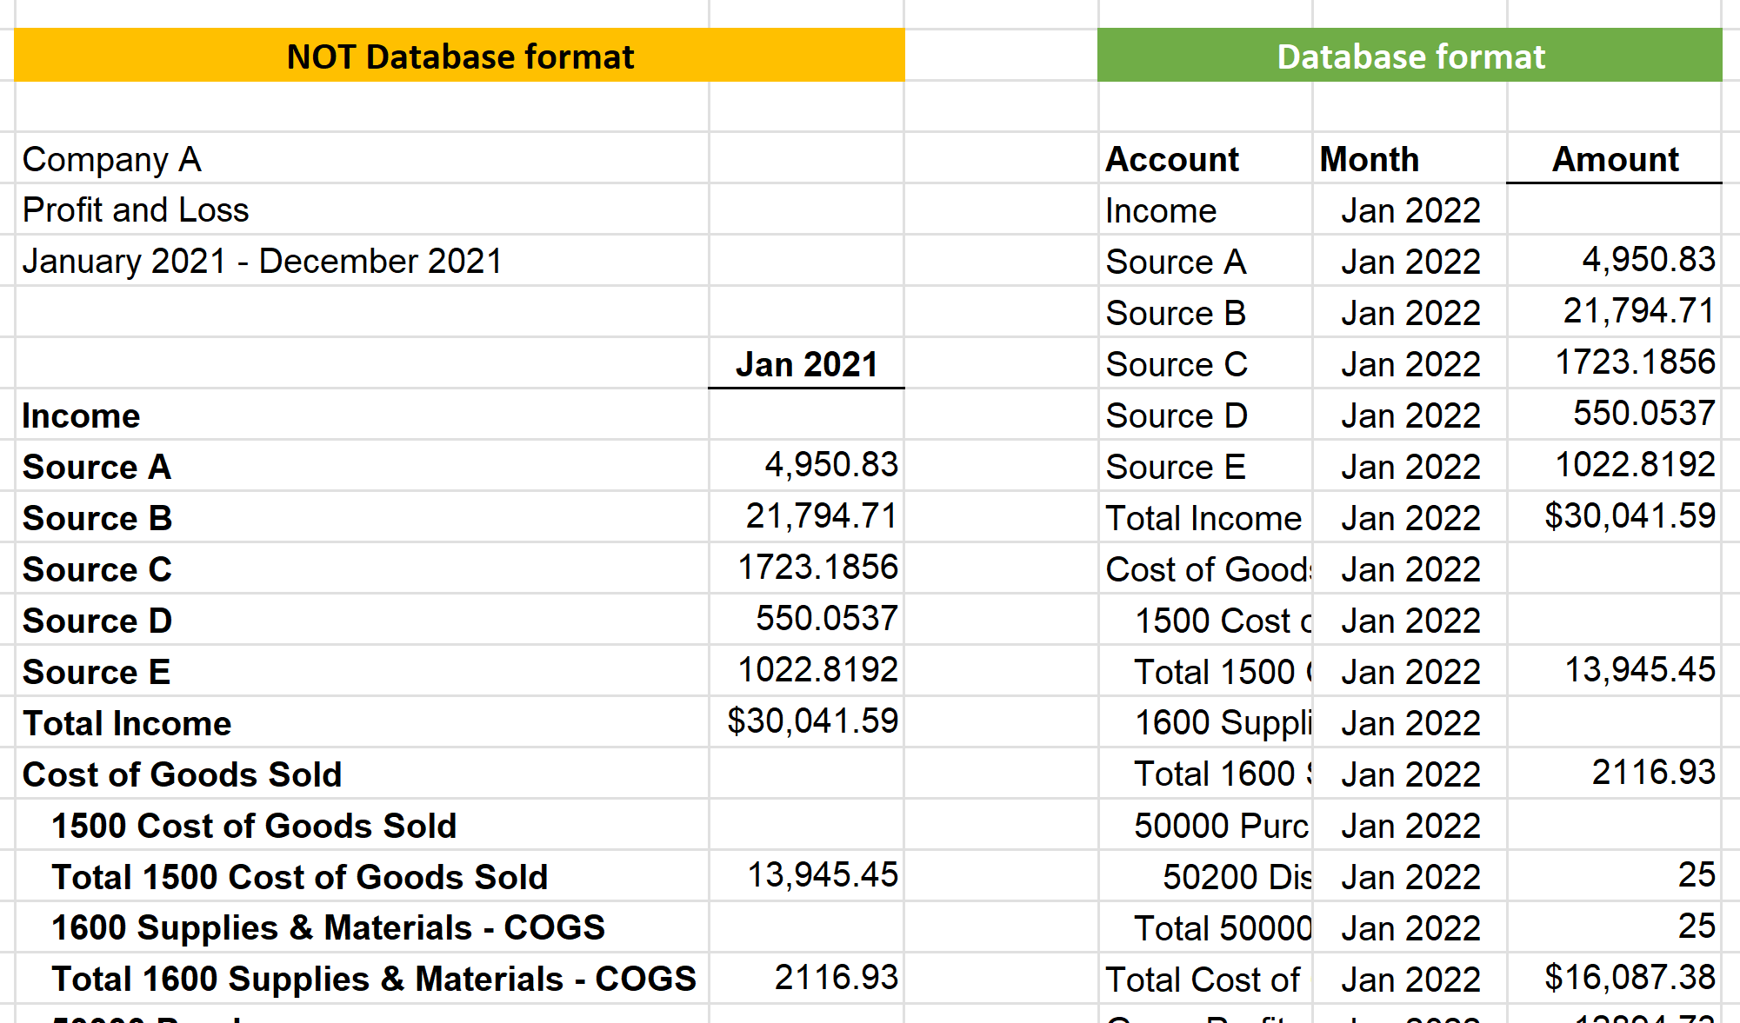This screenshot has width=1740, height=1023.
Task: Select the Jan 2022 cell beside Income
Action: [1410, 210]
